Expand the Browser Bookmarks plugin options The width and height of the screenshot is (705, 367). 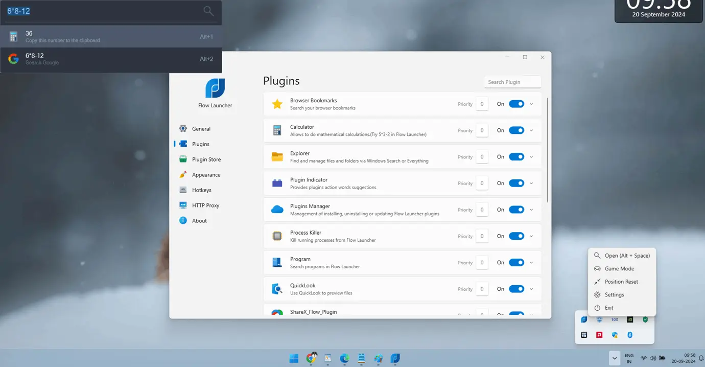click(531, 104)
